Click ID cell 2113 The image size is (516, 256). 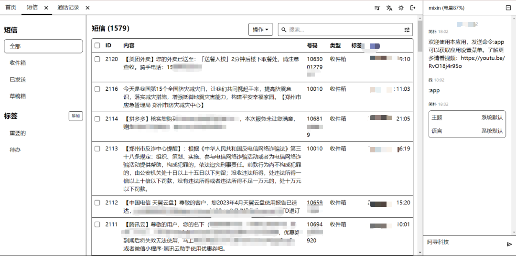[x=111, y=149]
